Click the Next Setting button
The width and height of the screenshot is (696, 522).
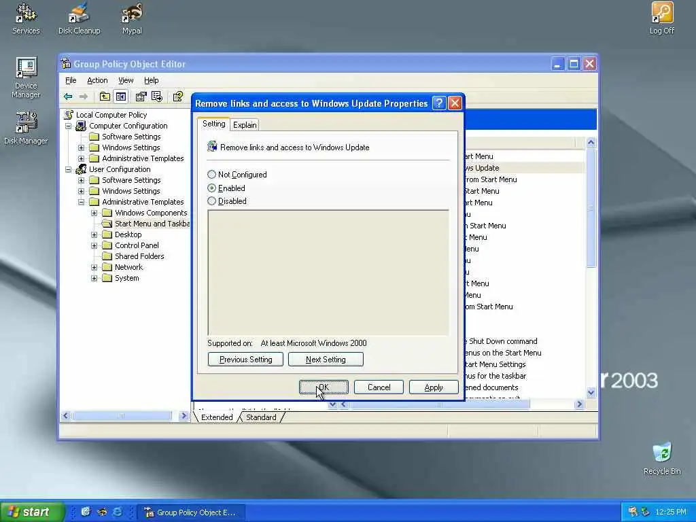326,359
